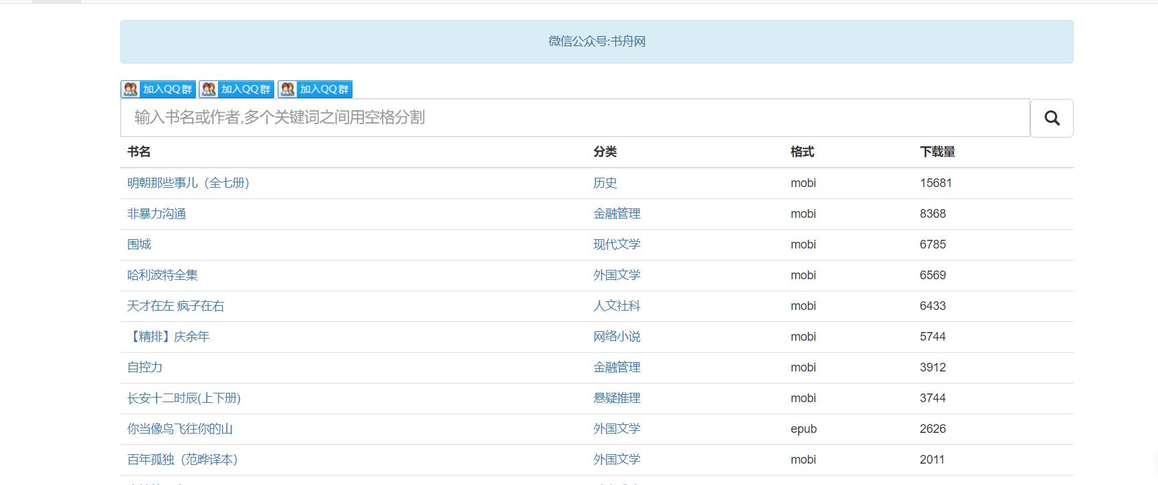
Task: Open the book 你当像鸟飞往你的山
Action: coord(180,429)
